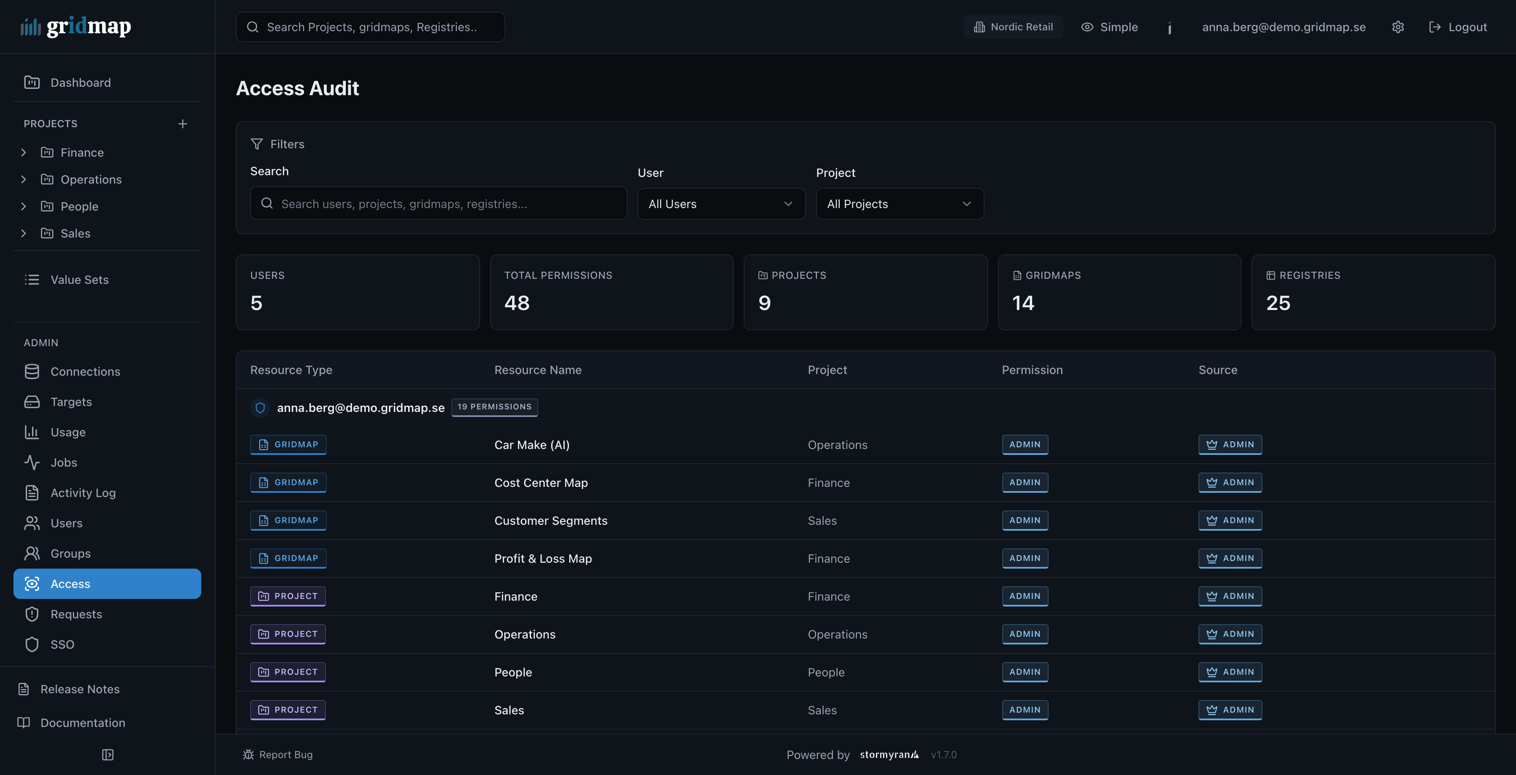Click PROJECT badge for Finance row

click(x=288, y=596)
